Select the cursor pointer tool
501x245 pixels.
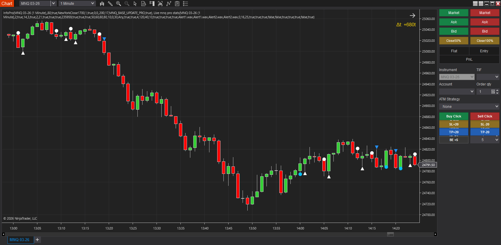point(135,4)
